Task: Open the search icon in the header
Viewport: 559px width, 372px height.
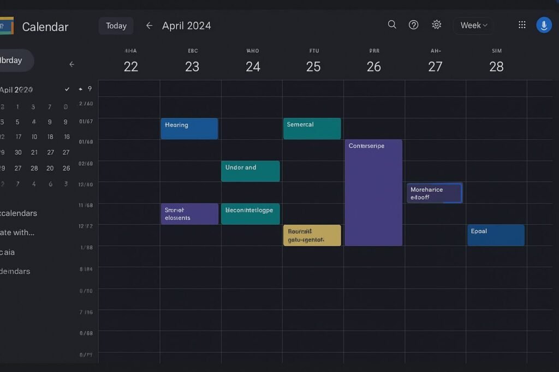Action: 391,25
